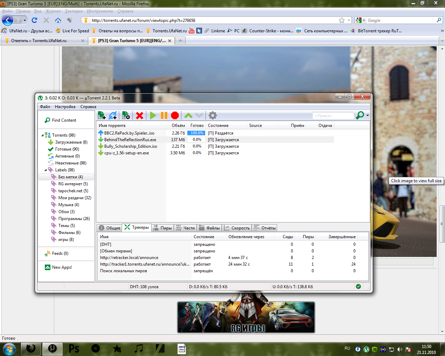Click the red X Remove torrent icon

140,115
